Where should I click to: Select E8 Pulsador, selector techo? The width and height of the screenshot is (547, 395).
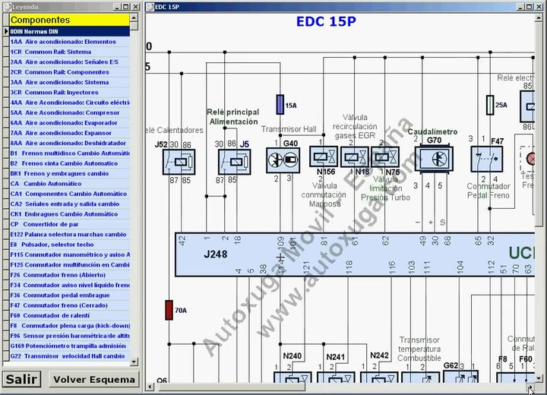click(70, 244)
